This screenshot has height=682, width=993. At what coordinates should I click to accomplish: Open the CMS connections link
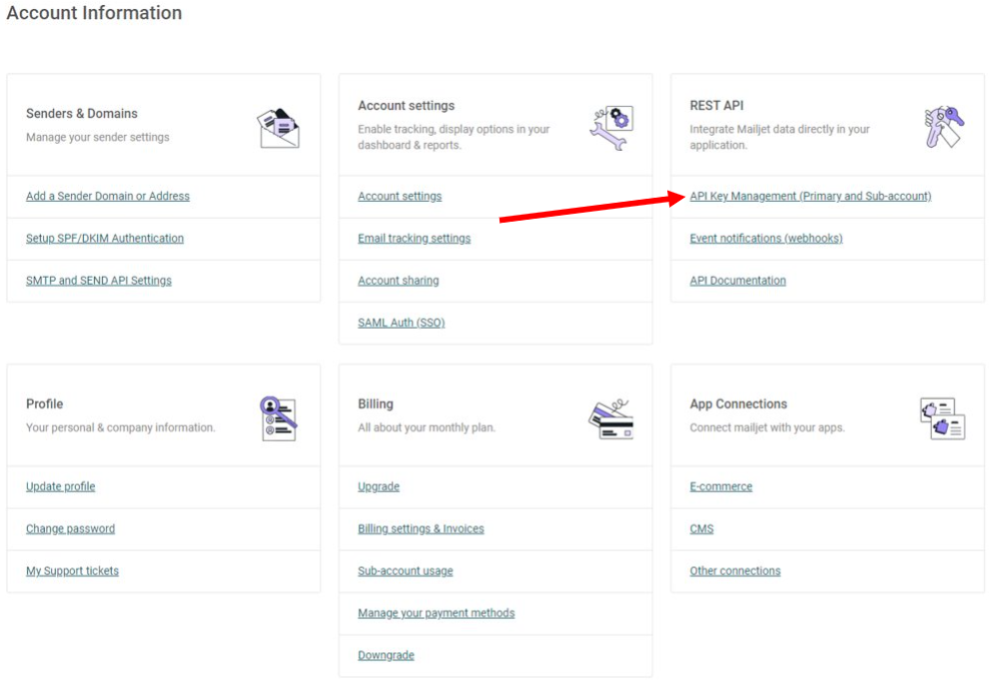click(x=701, y=529)
